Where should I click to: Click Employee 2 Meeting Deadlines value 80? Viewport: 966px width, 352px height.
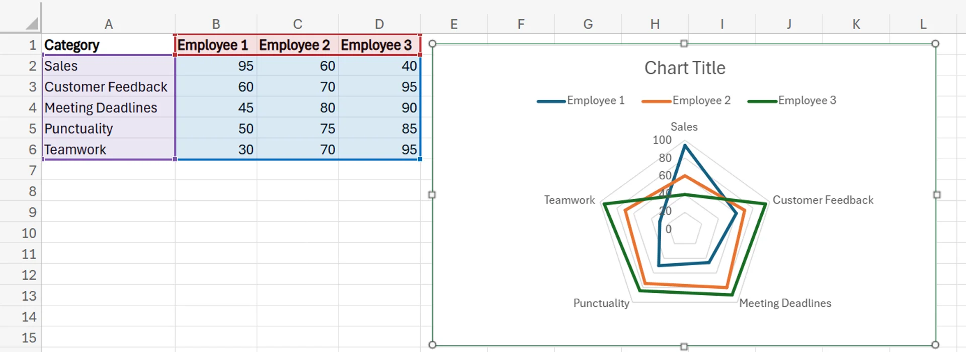tap(298, 107)
